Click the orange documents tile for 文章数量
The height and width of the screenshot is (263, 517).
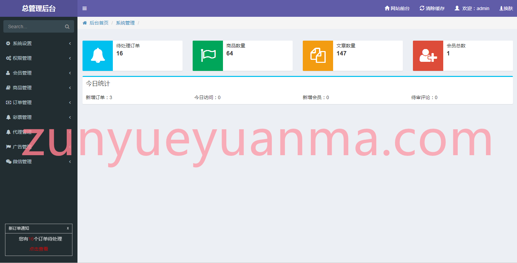(318, 56)
